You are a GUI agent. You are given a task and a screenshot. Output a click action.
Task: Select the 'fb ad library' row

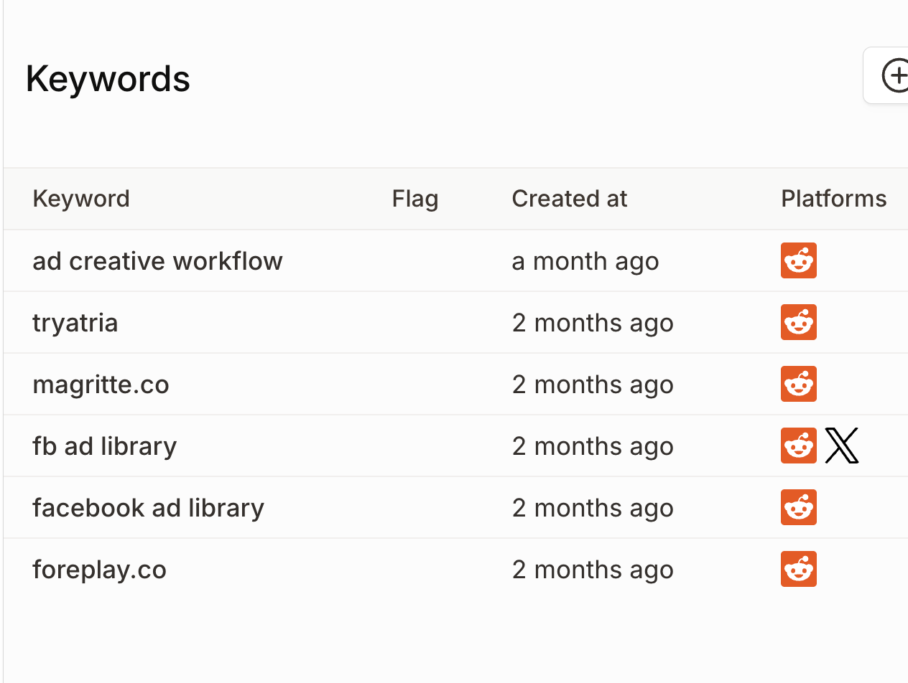pyautogui.click(x=104, y=446)
